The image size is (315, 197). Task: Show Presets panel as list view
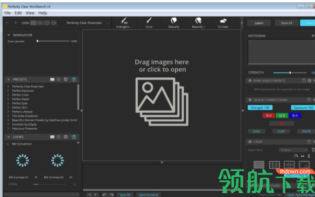point(58,79)
